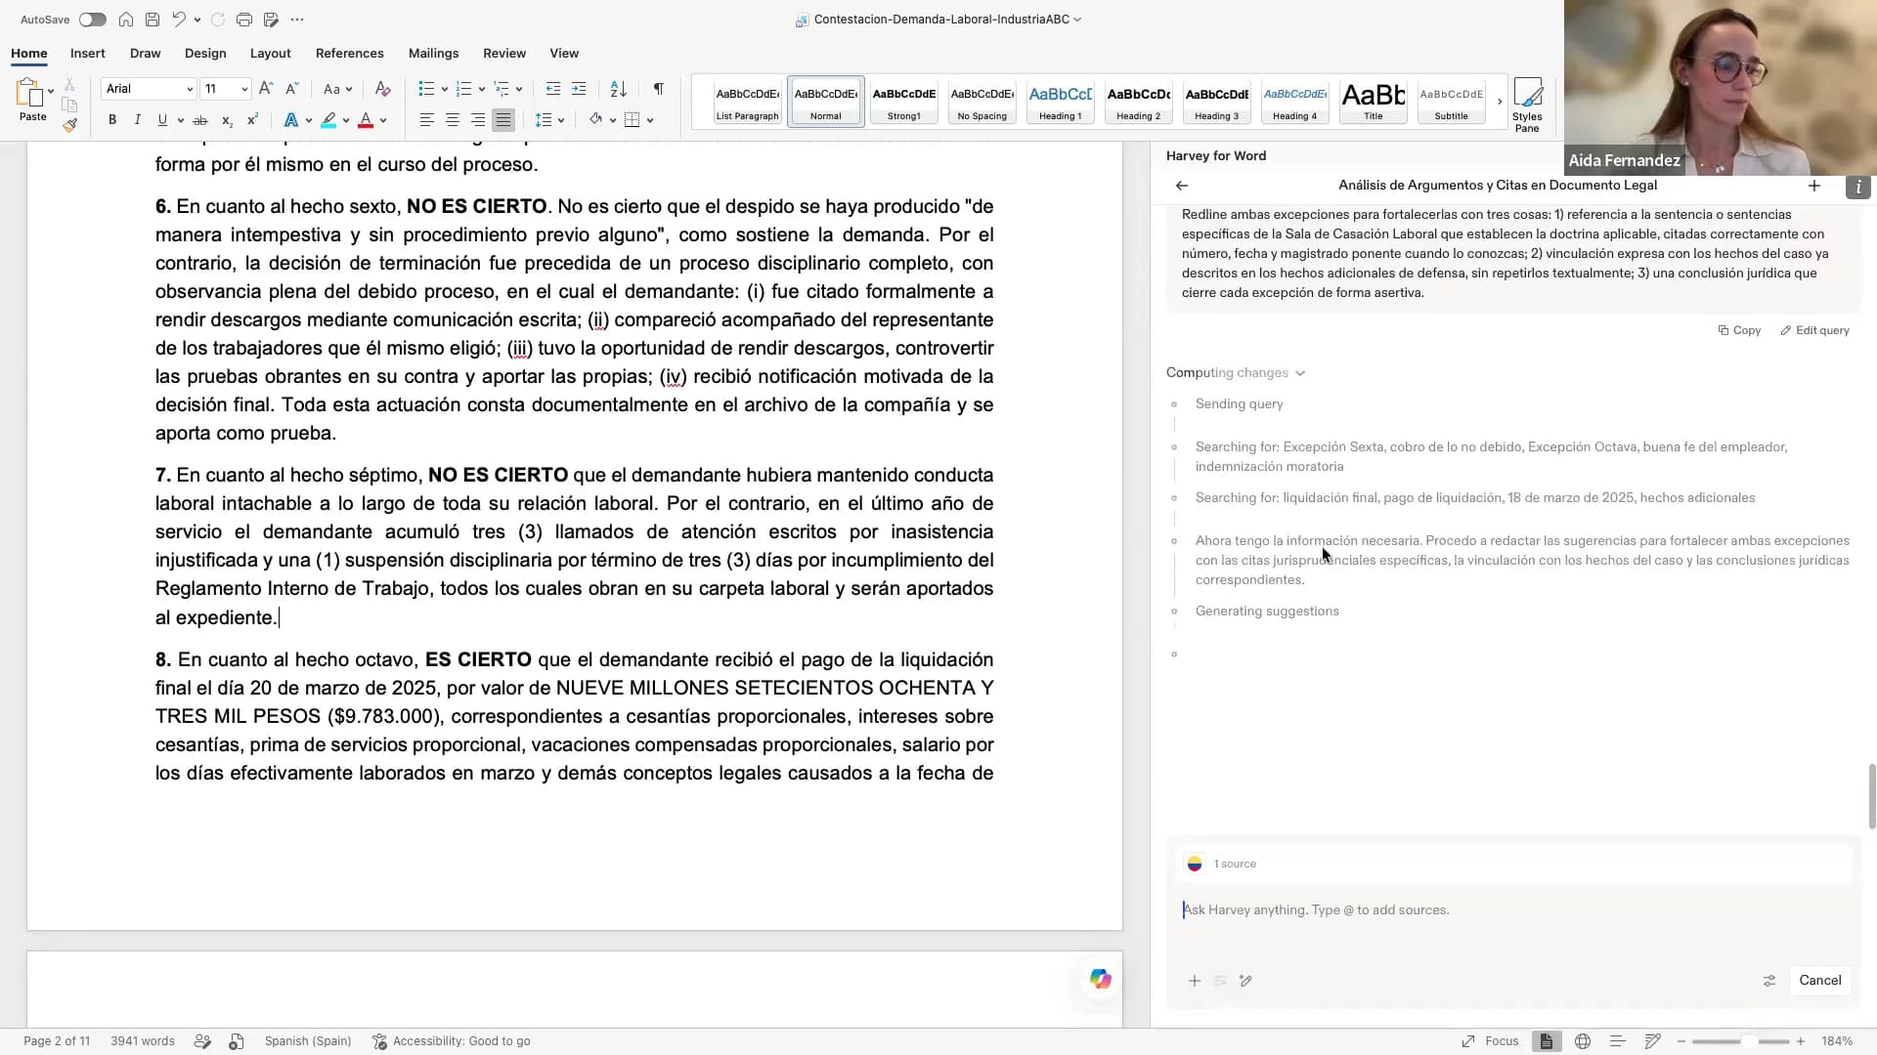Toggle italic formatting
Viewport: 1877px width, 1055px height.
coord(137,120)
